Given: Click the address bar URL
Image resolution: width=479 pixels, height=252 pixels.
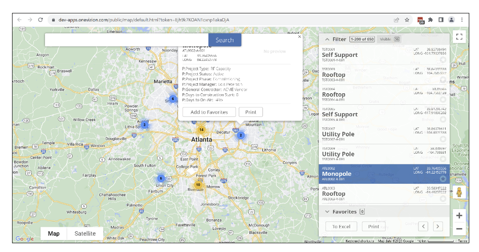Looking at the screenshot, I should click(144, 20).
